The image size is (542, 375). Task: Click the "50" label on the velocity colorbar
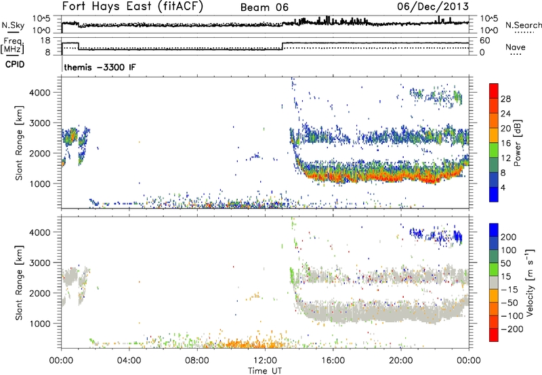(x=505, y=263)
